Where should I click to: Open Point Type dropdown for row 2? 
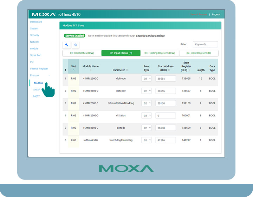coord(147,91)
